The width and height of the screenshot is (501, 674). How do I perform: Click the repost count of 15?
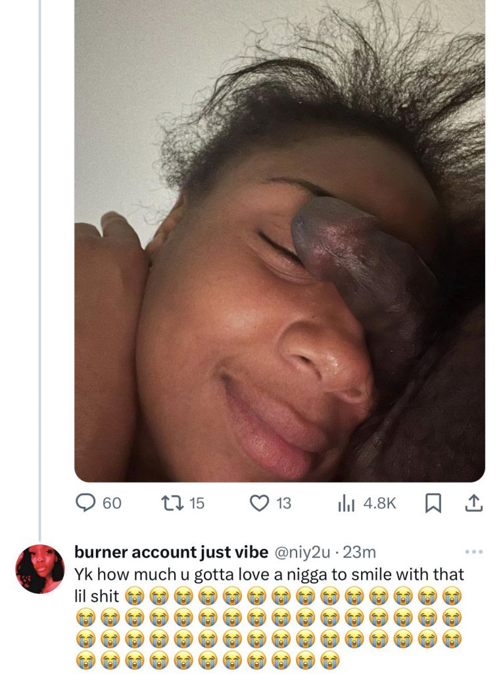point(197,504)
